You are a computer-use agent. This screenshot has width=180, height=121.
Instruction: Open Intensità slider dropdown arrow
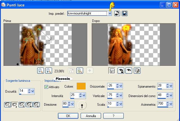pyautogui.click(x=84, y=95)
